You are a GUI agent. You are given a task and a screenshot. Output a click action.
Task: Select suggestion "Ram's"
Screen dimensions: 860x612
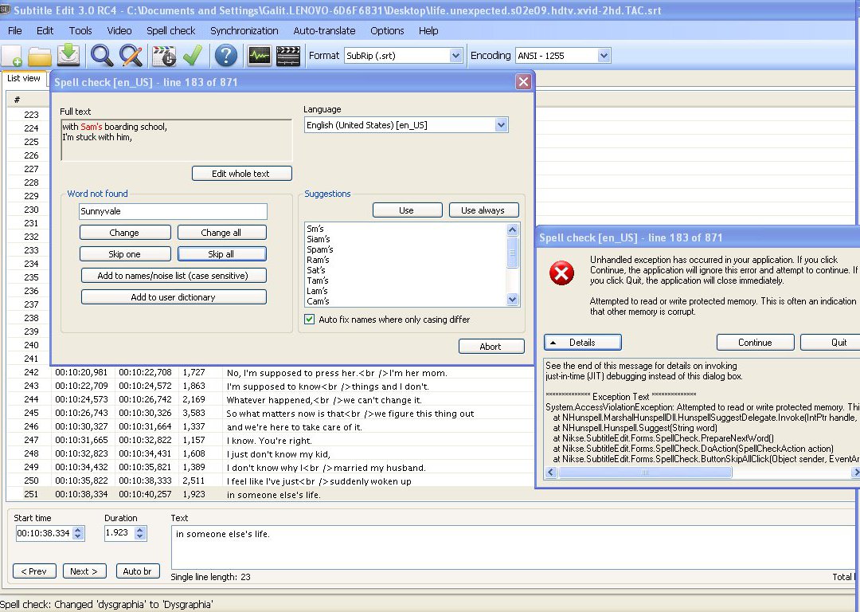pyautogui.click(x=318, y=260)
